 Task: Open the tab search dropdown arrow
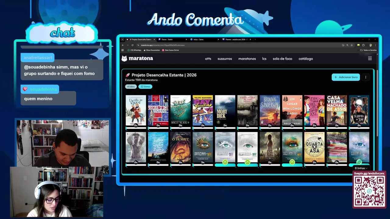(x=122, y=39)
